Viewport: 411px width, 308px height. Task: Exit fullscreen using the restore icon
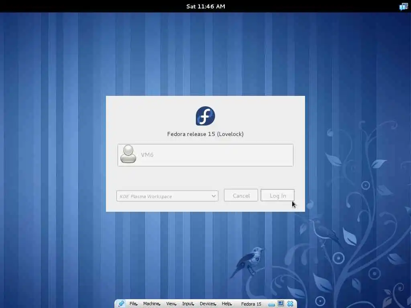click(281, 304)
